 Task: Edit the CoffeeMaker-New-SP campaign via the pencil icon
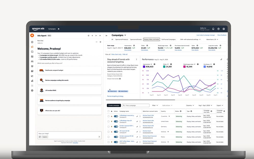[x=137, y=121]
